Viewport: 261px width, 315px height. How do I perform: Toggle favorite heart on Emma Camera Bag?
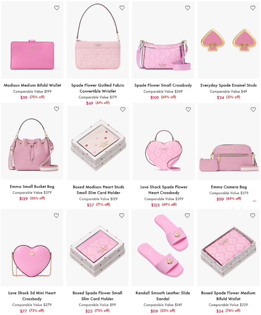pyautogui.click(x=253, y=109)
